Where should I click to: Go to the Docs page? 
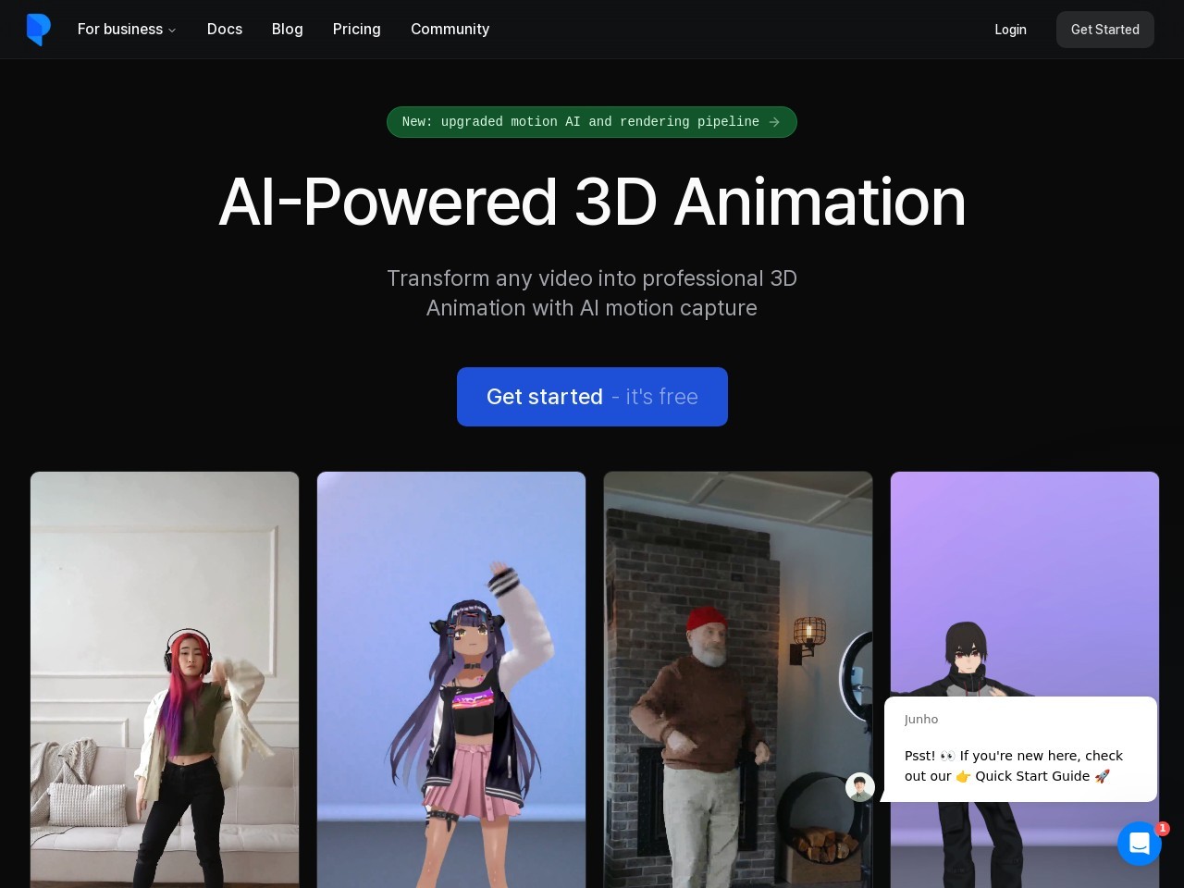coord(225,30)
